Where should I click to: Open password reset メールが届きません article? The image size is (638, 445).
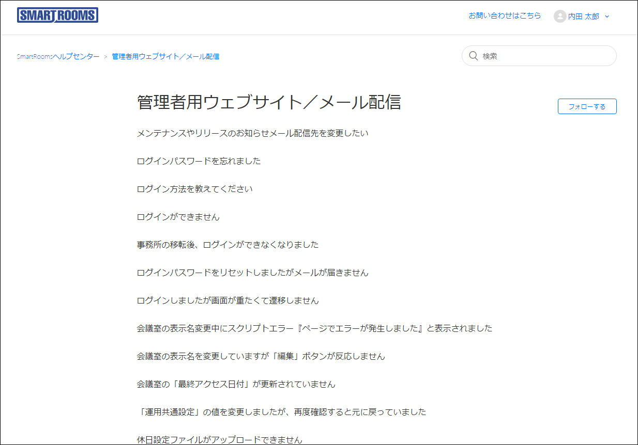tap(252, 273)
